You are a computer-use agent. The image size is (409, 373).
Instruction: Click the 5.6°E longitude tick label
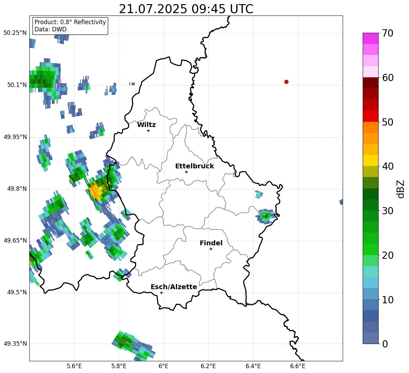click(x=74, y=366)
